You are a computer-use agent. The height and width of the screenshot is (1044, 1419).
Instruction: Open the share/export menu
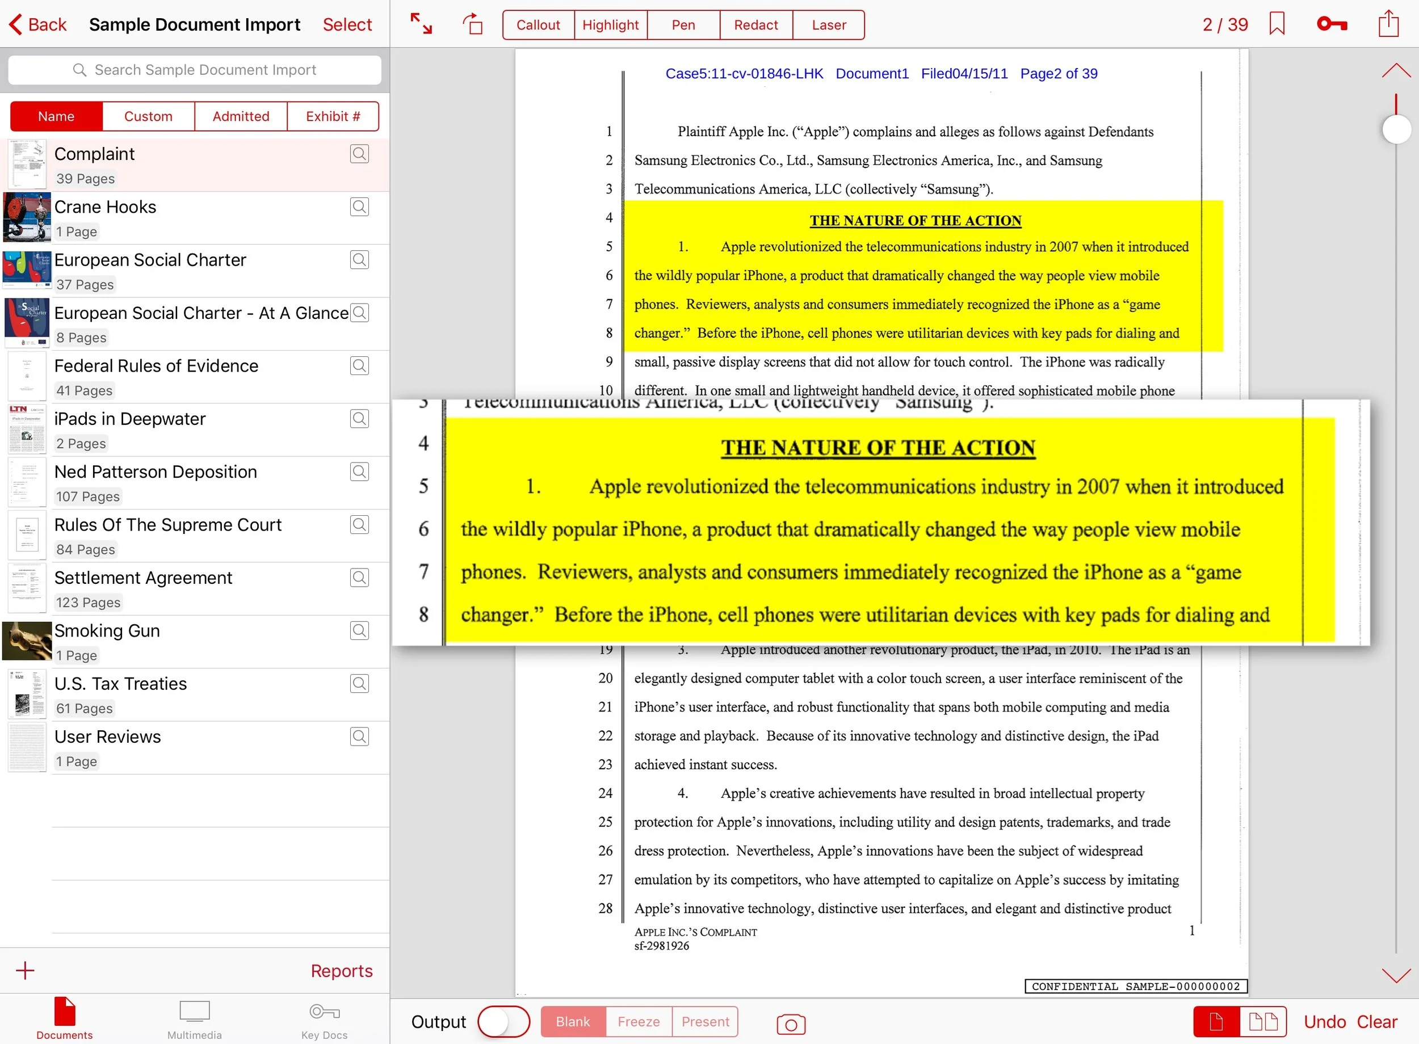click(1389, 23)
